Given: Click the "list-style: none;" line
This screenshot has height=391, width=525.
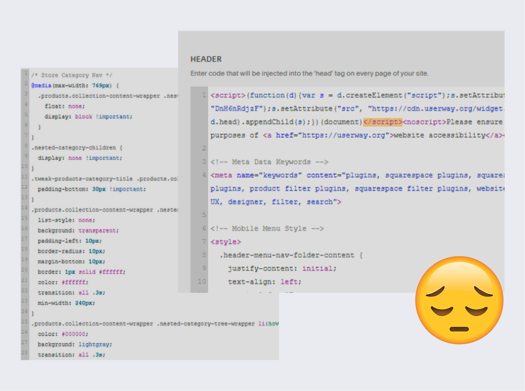Looking at the screenshot, I should click(x=66, y=220).
